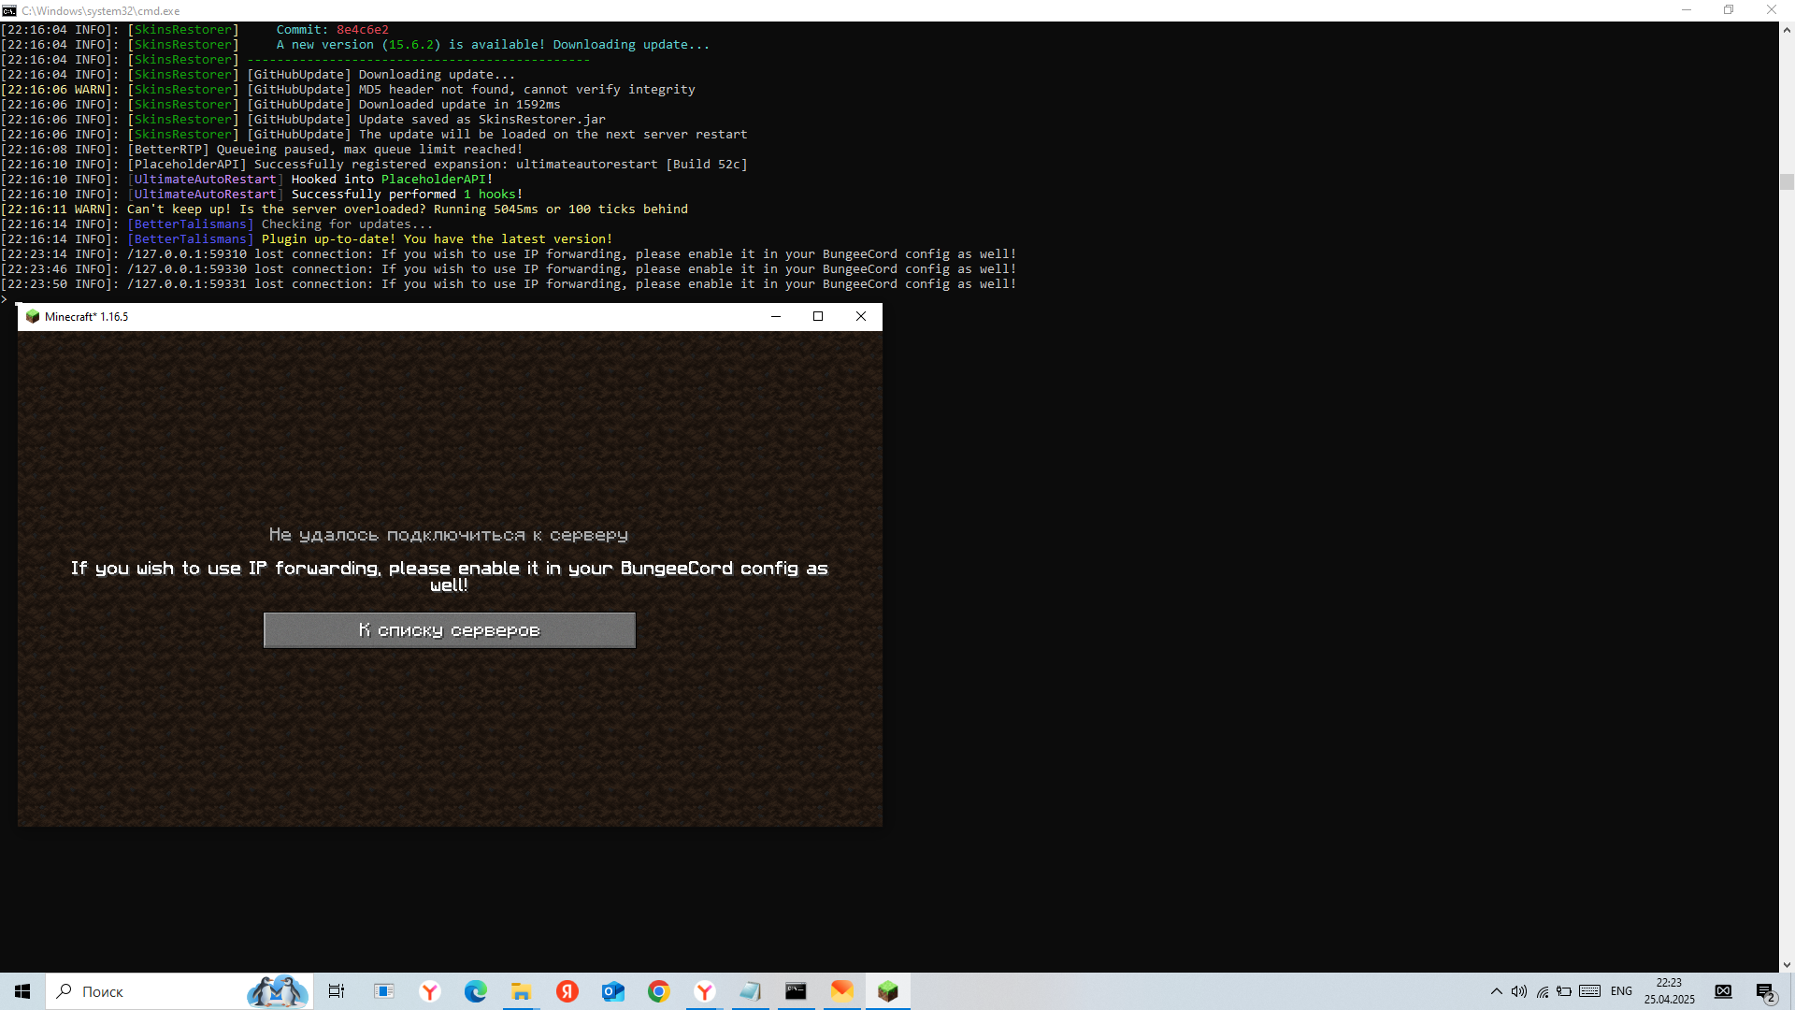Switch input language from ENG
The height and width of the screenshot is (1010, 1795).
tap(1621, 991)
